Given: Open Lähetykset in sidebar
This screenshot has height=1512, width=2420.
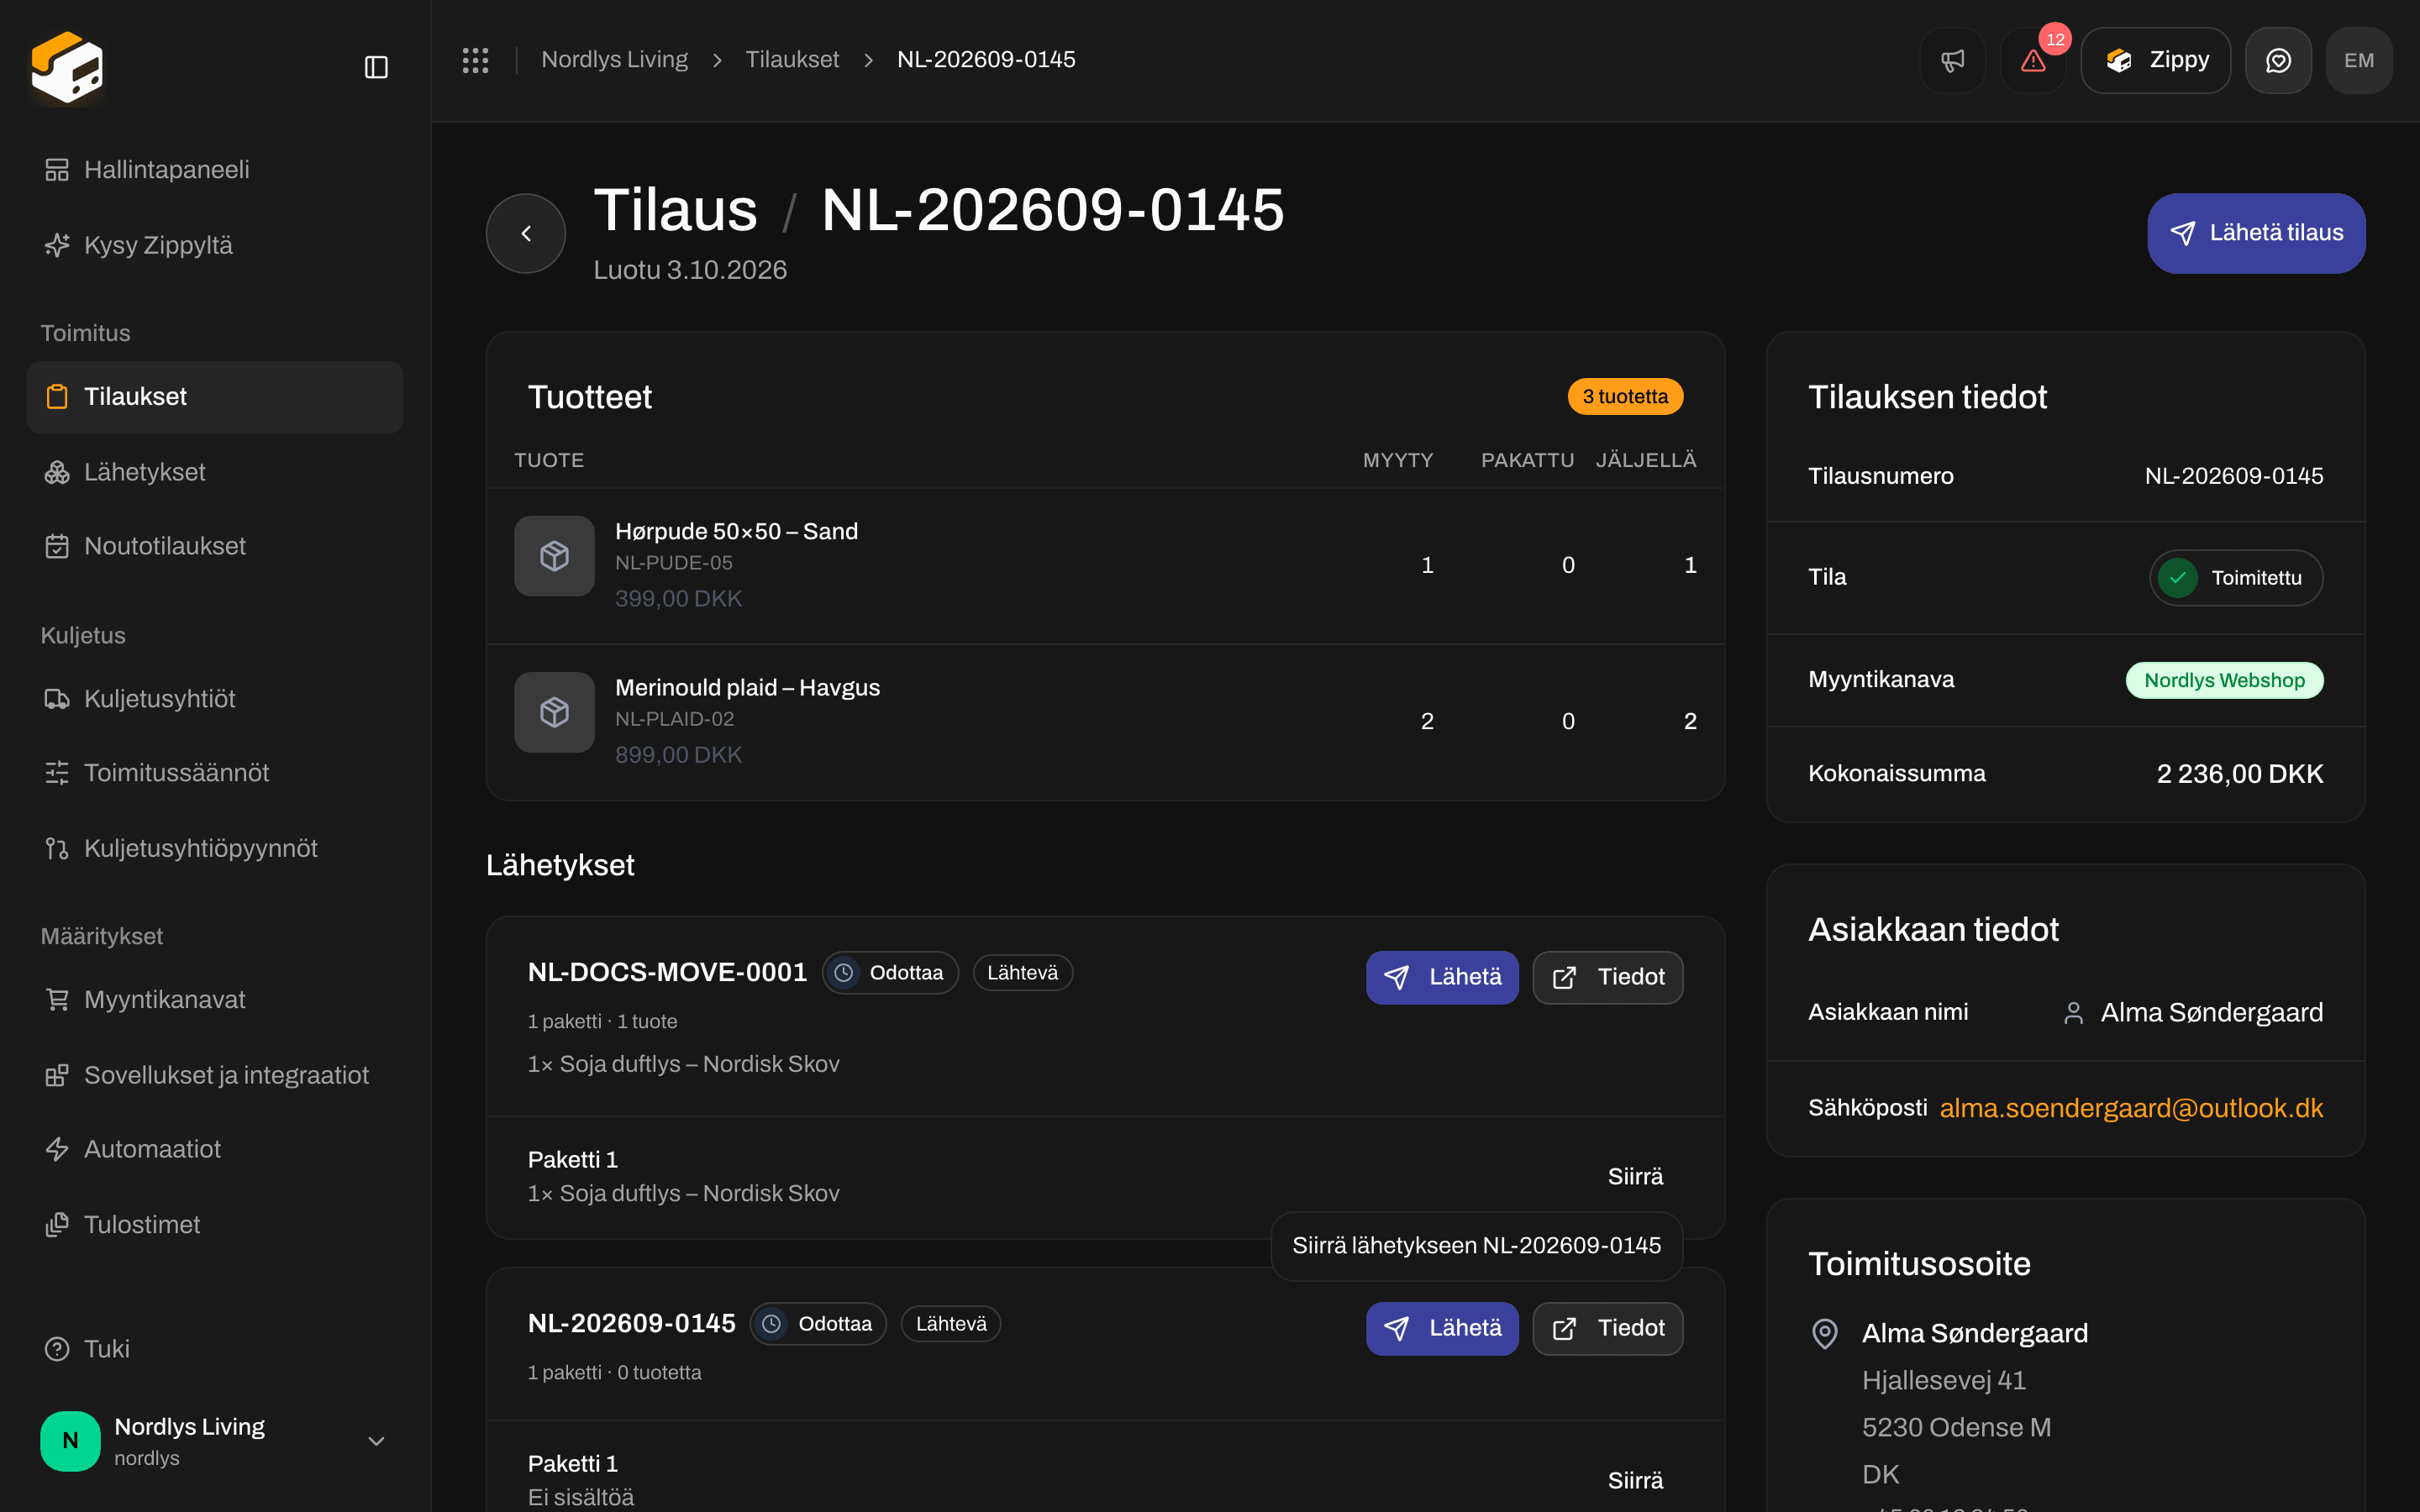Looking at the screenshot, I should (215, 472).
